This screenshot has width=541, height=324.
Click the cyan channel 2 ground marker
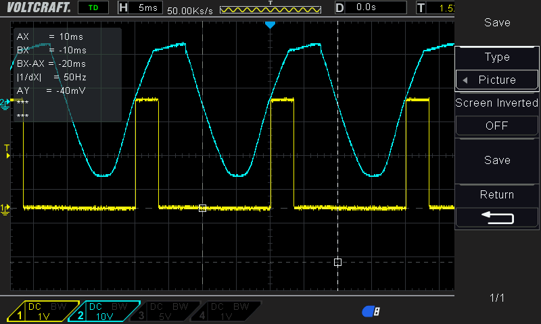point(5,102)
